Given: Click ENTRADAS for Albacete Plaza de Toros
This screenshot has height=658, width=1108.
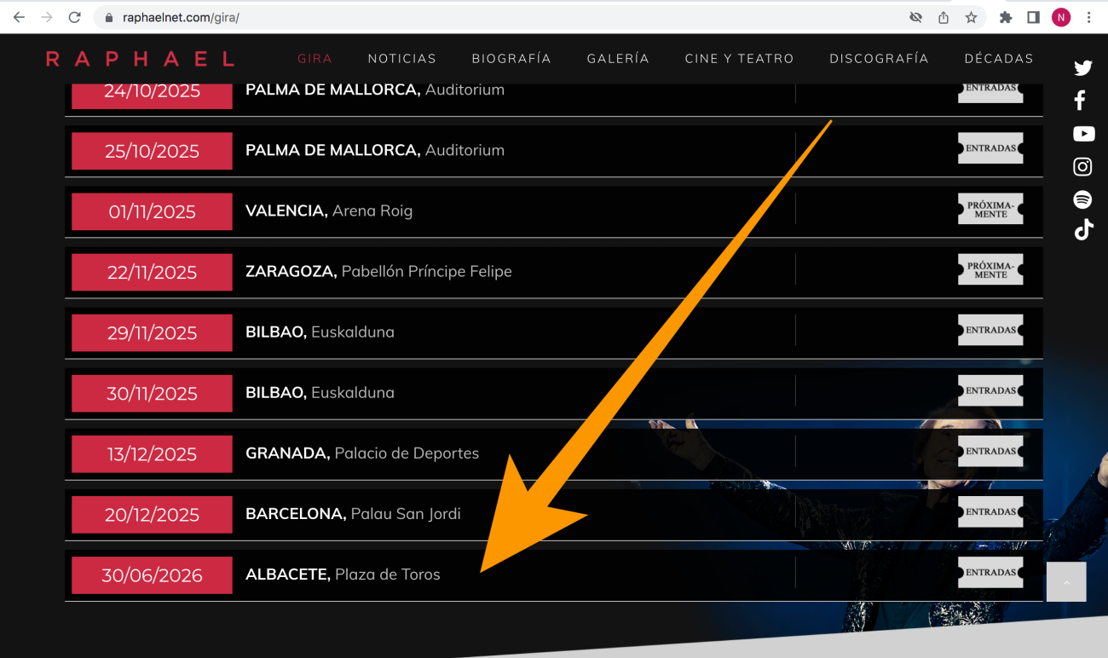Looking at the screenshot, I should [x=990, y=573].
